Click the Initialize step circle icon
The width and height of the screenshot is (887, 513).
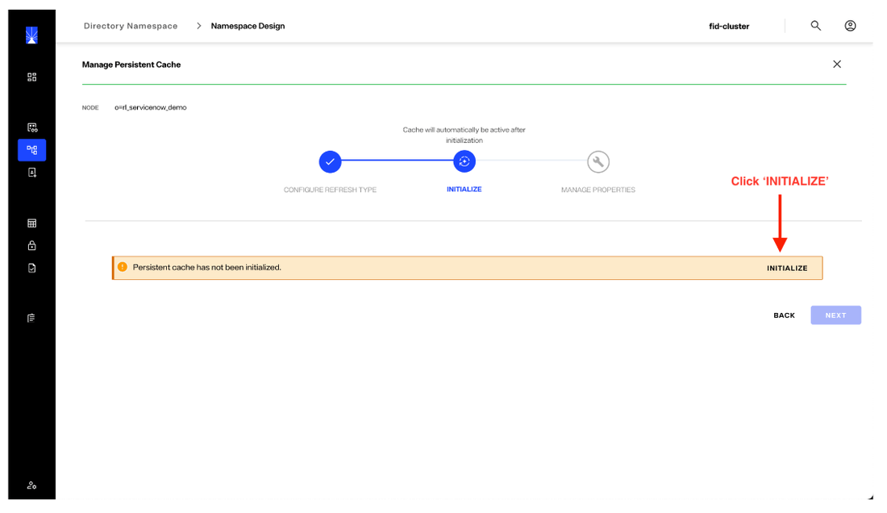pyautogui.click(x=464, y=162)
